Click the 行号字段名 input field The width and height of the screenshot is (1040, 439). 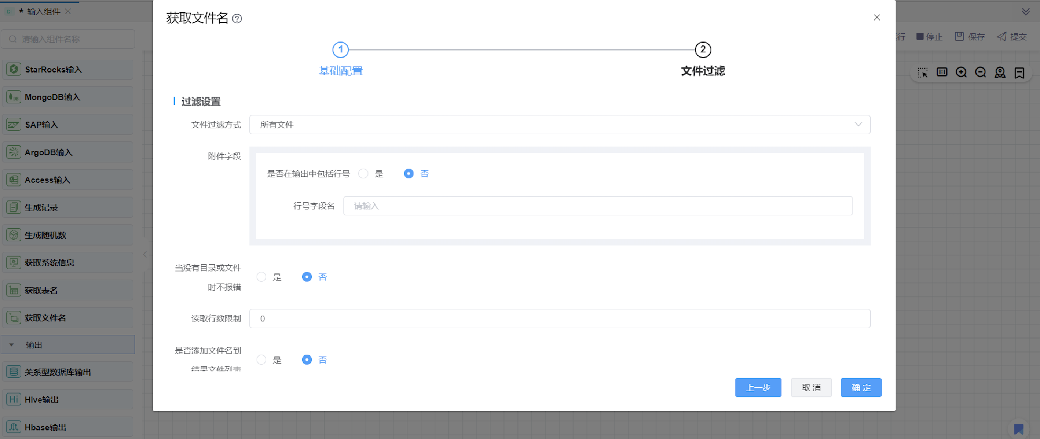597,206
